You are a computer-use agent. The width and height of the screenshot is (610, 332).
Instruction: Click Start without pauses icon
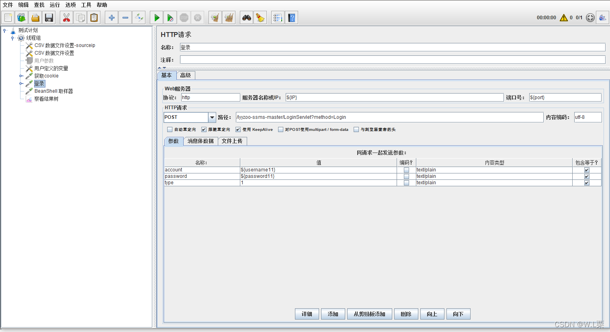[x=170, y=18]
